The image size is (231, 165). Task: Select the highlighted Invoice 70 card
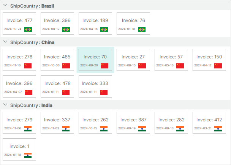pos(95,60)
